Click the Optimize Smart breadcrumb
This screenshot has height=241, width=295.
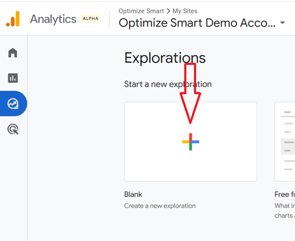coord(141,11)
